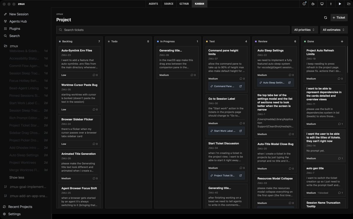Image resolution: width=353 pixels, height=219 pixels.
Task: Open the Auto Sleep Settings ZMU-22 card
Action: tap(276, 67)
